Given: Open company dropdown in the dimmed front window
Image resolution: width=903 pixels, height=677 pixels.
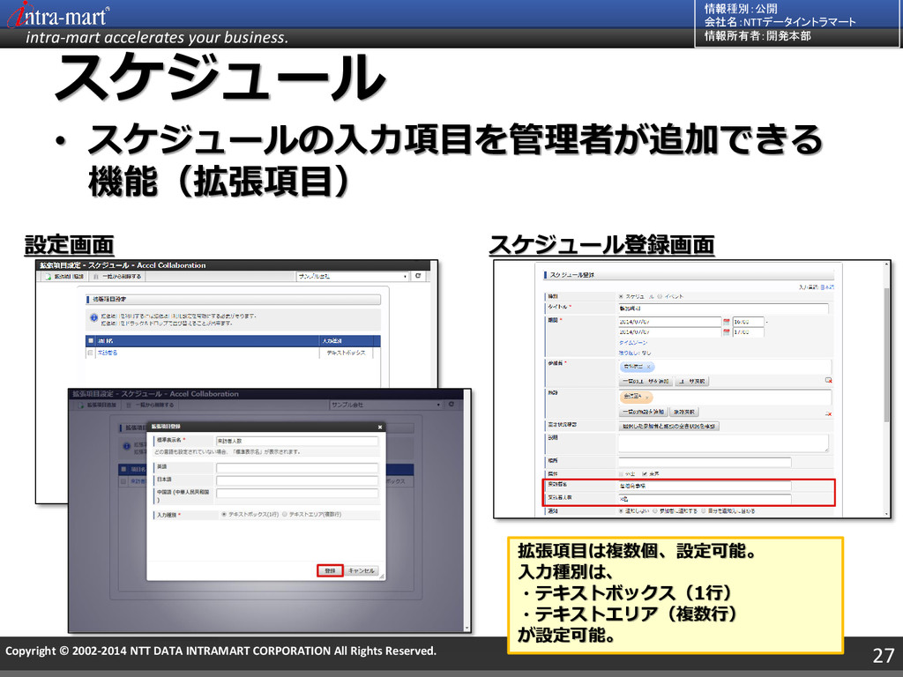Looking at the screenshot, I should click(385, 405).
